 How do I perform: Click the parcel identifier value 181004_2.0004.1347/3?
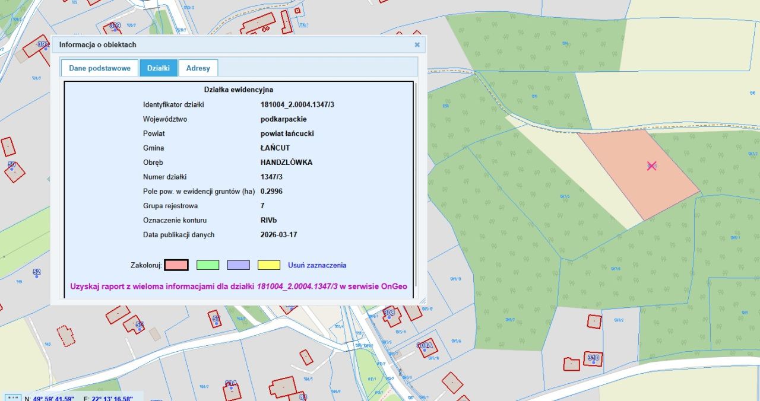301,104
